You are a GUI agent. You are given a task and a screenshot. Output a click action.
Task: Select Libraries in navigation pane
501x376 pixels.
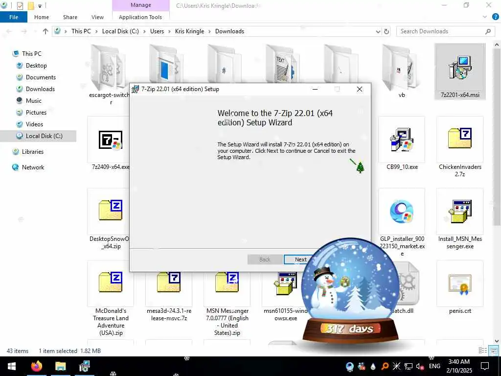coord(33,152)
